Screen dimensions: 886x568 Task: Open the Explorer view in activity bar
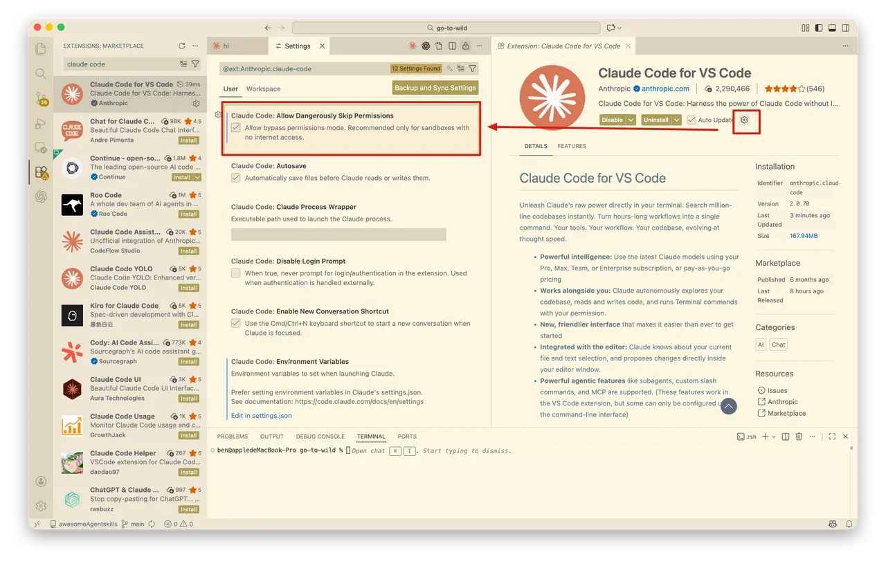click(x=41, y=49)
